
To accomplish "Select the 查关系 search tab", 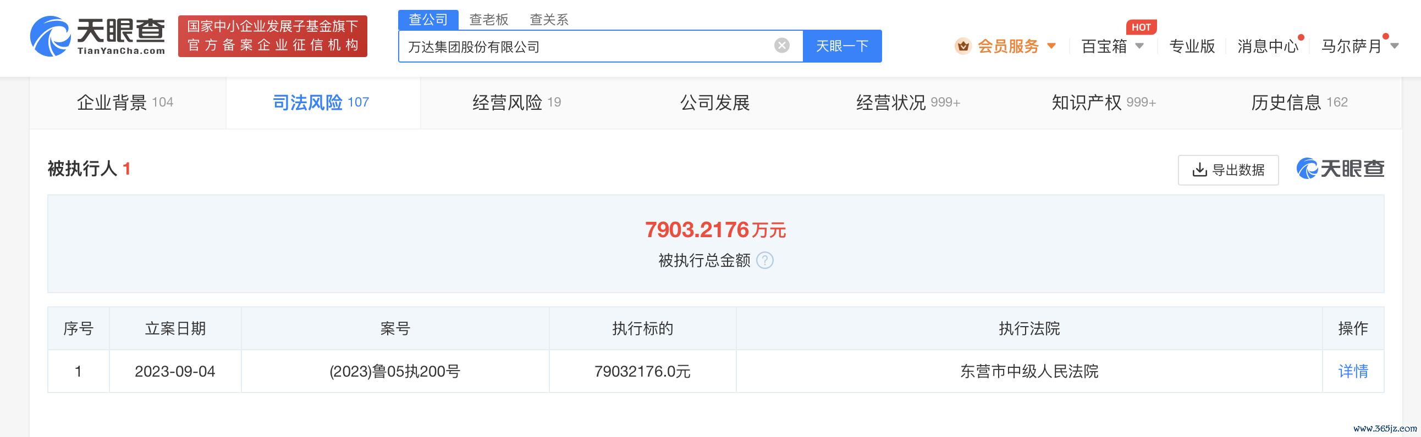I will (549, 20).
